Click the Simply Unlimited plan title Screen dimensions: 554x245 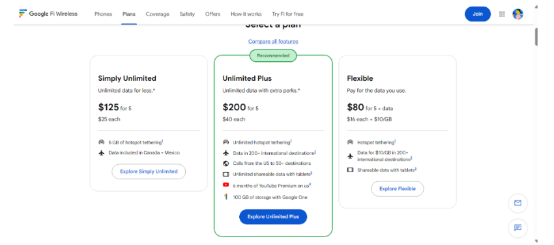click(127, 78)
